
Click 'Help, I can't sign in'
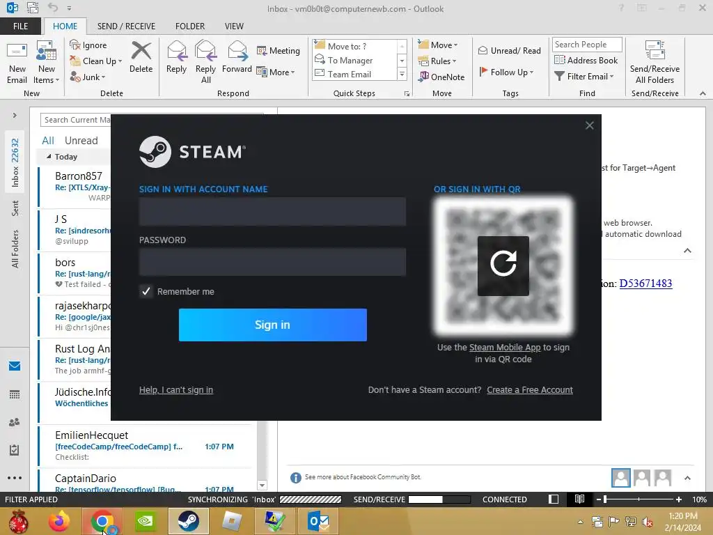click(x=176, y=390)
